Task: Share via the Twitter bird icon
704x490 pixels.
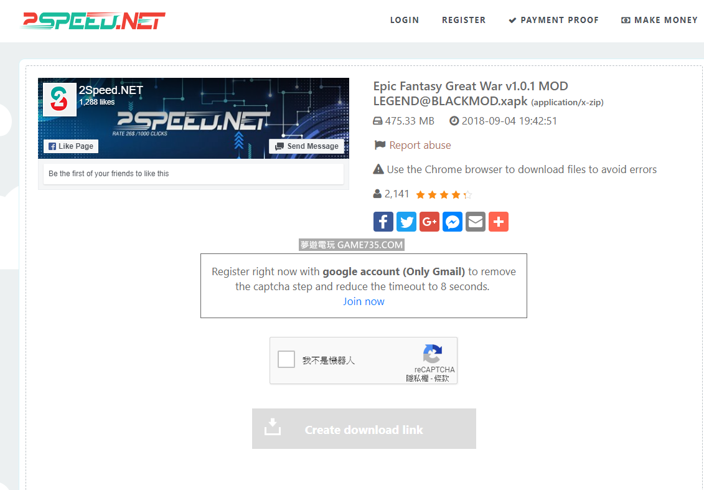Action: 406,222
